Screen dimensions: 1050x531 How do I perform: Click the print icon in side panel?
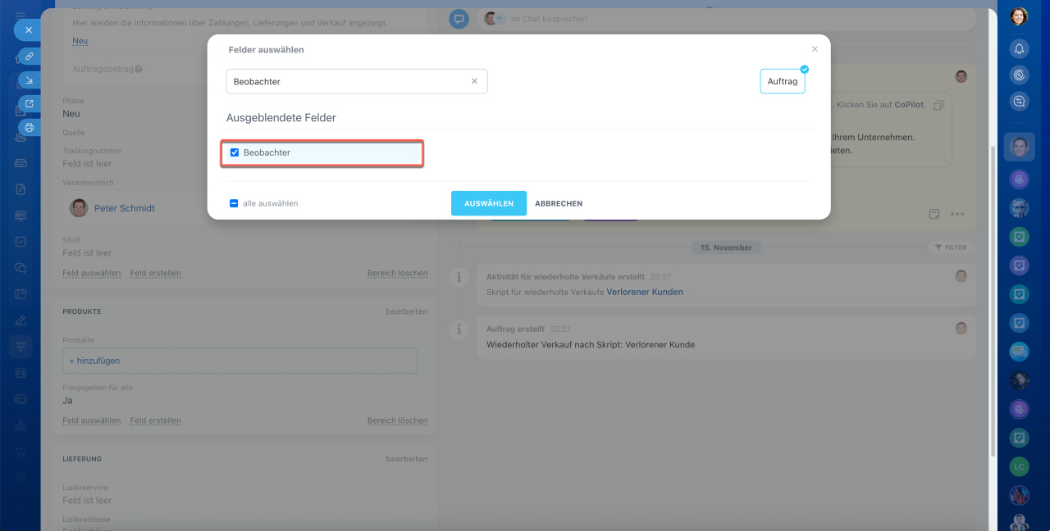click(x=29, y=128)
